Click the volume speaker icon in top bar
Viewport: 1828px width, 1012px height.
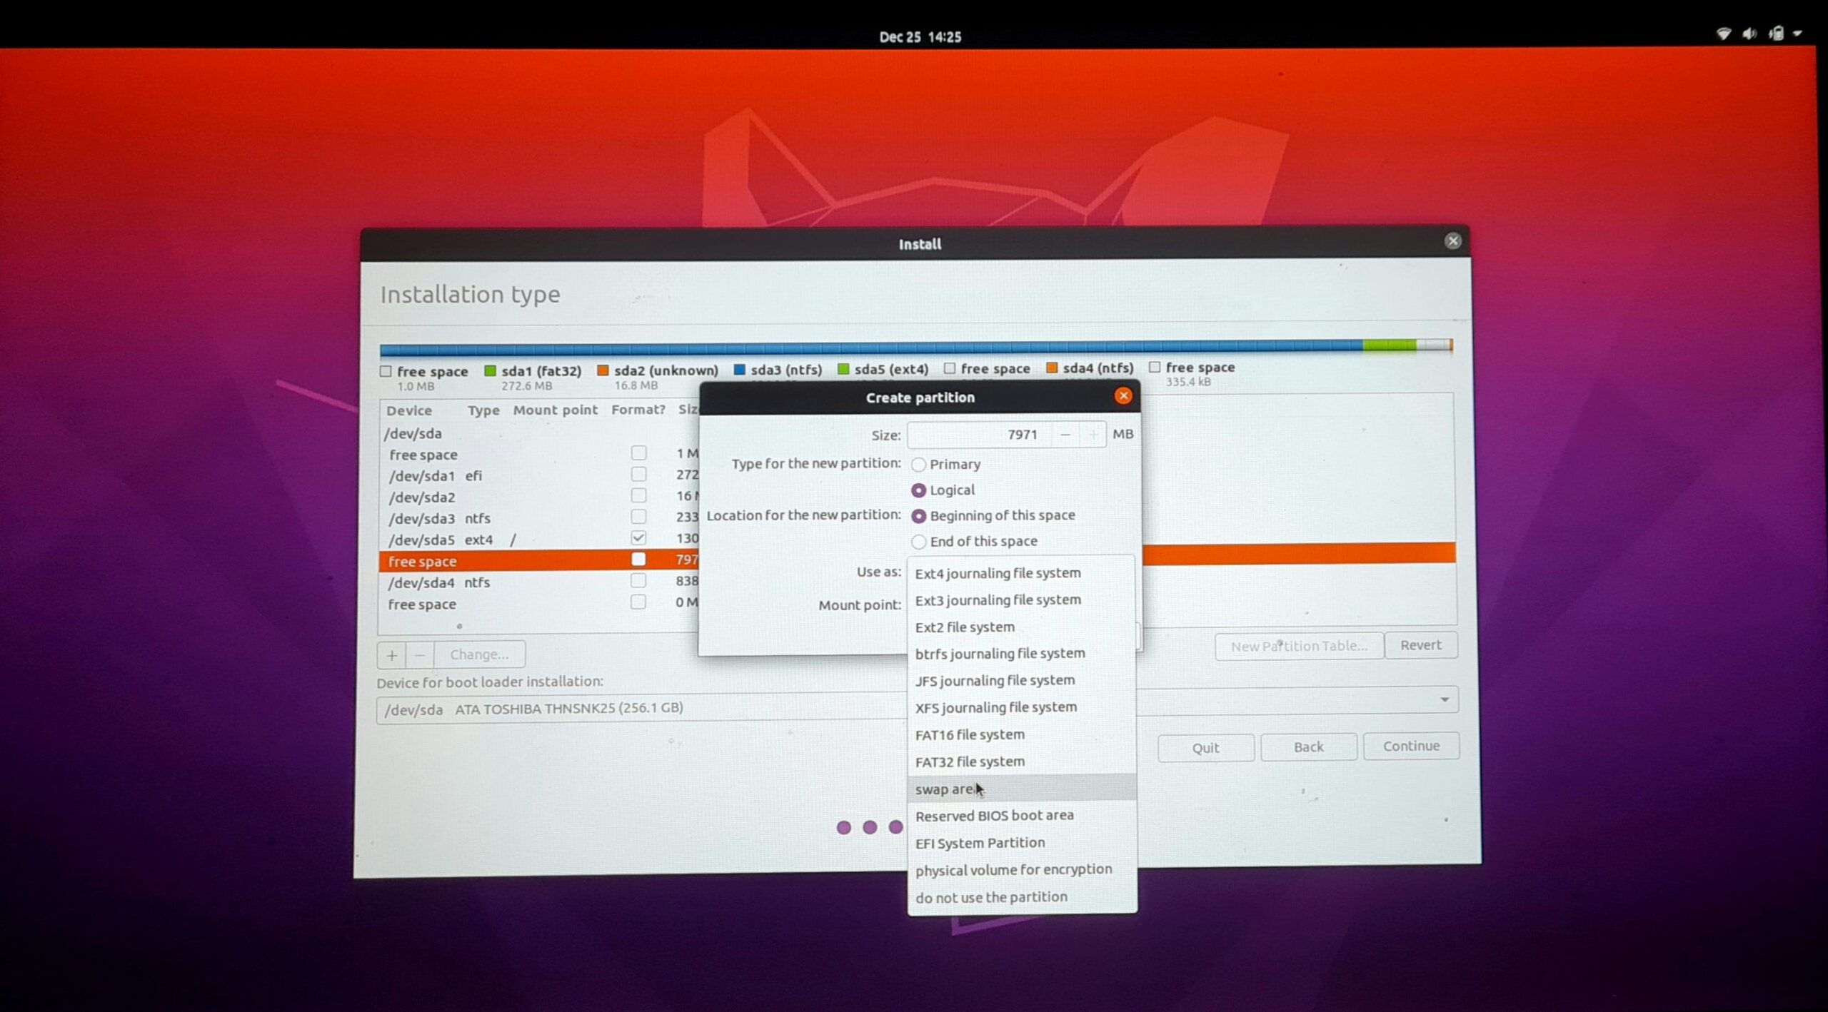1749,34
